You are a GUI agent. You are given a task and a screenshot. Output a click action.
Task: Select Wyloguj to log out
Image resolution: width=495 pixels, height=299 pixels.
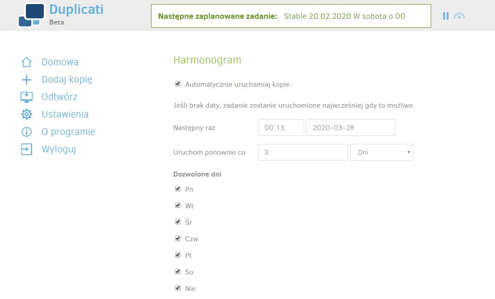59,149
